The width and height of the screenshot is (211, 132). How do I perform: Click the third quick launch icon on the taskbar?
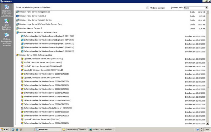pyautogui.click(x=21, y=129)
